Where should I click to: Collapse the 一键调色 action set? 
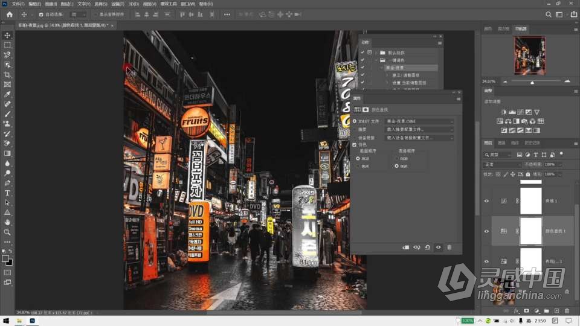pyautogui.click(x=376, y=60)
